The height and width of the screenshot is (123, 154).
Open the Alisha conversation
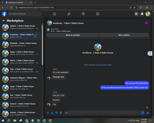[21, 62]
